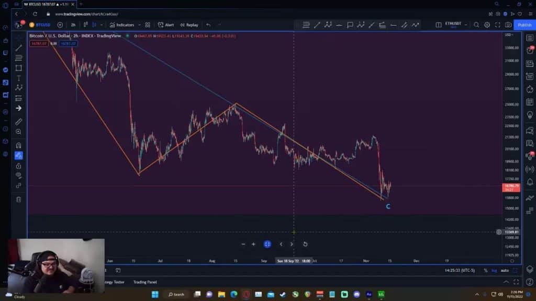Select the trash can remove drawings tool
536x301 pixels.
coord(19,199)
